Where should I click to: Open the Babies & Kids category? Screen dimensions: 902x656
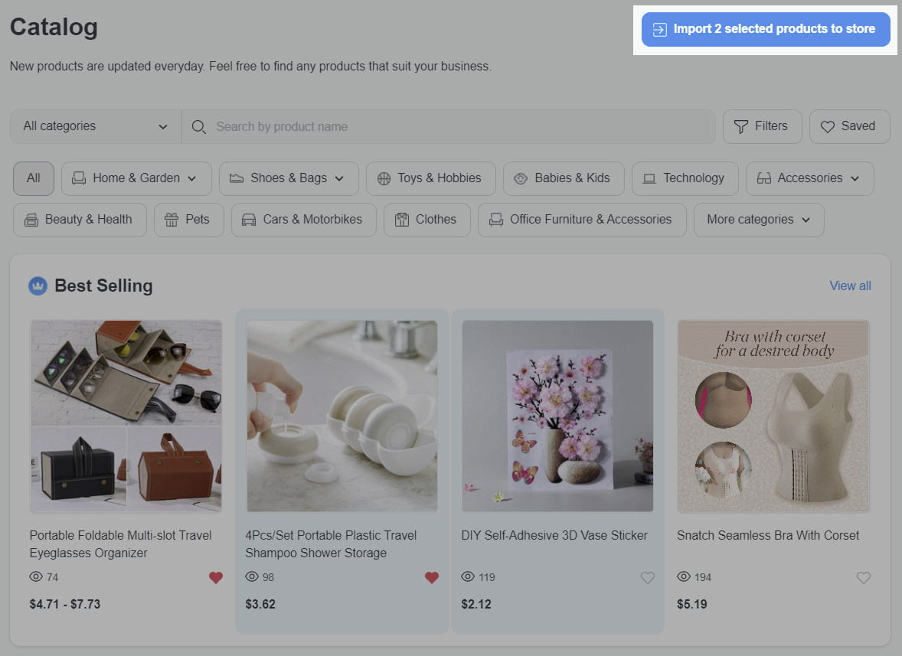563,178
